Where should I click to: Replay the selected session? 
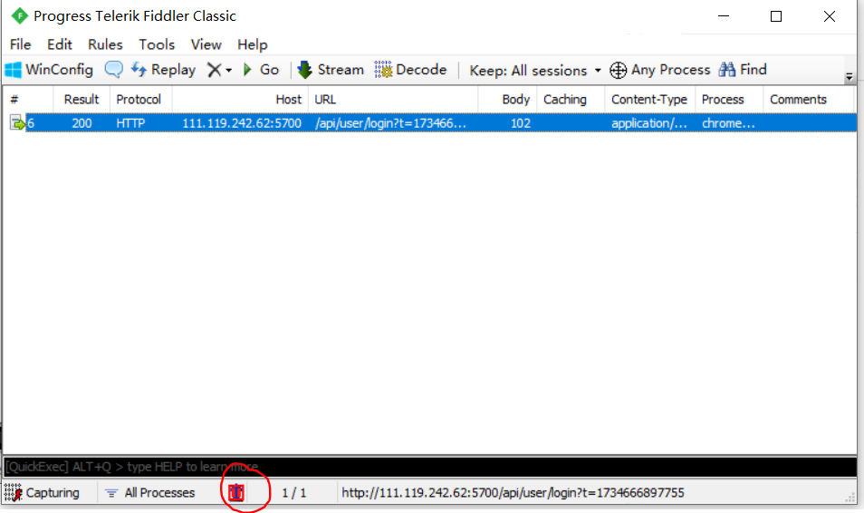(x=164, y=70)
